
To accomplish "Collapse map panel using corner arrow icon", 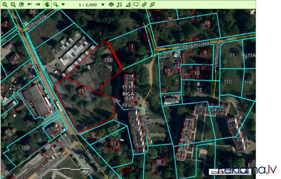I will click(x=253, y=12).
